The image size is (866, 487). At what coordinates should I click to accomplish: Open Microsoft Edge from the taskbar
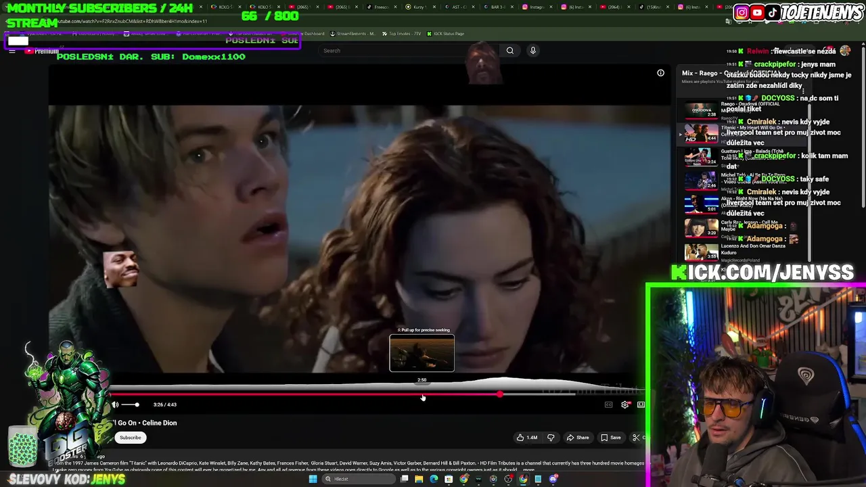pos(434,479)
